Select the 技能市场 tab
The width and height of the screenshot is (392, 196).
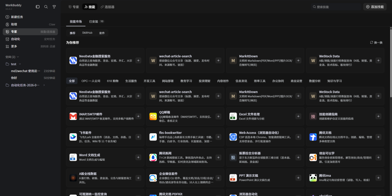coord(76,21)
